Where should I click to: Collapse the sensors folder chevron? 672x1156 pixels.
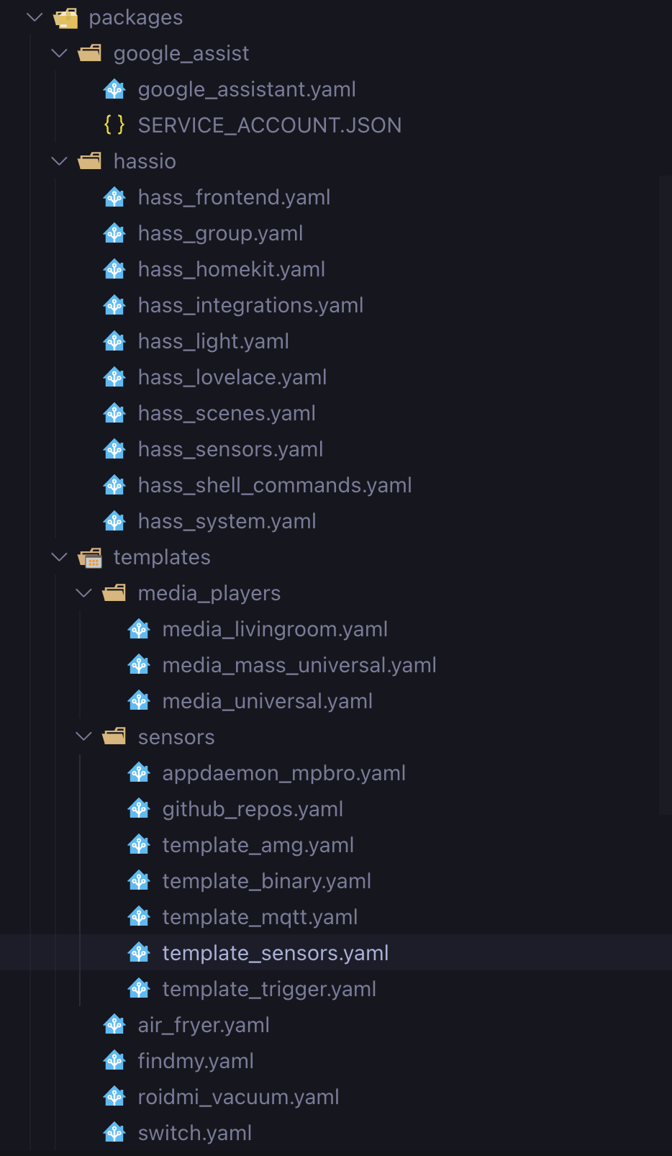(84, 737)
